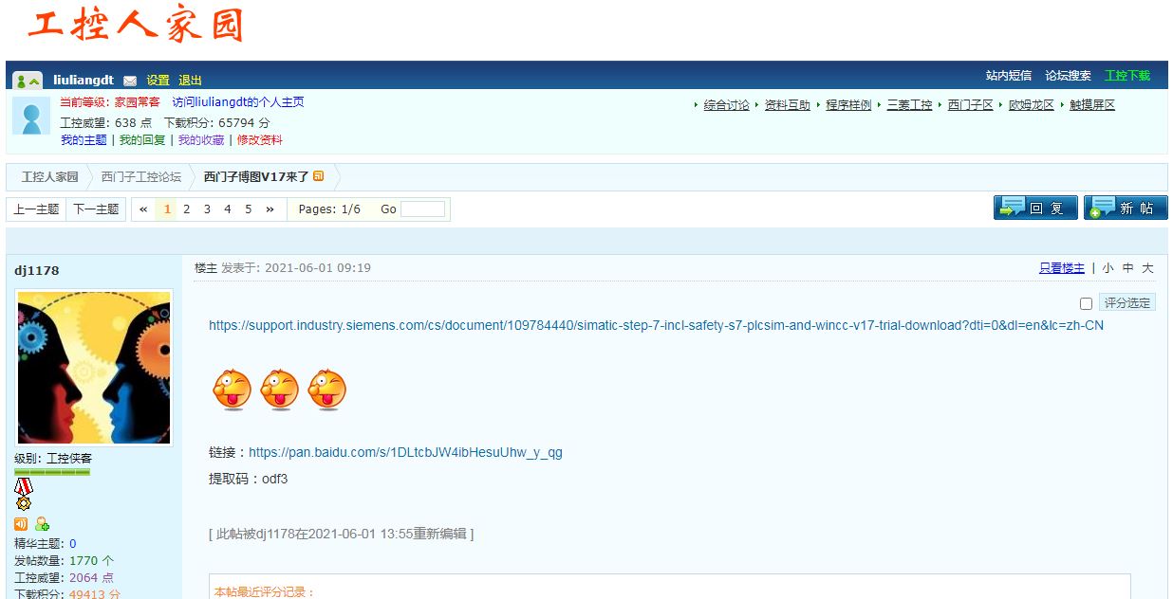Click the medal badge icon under dj1178
The image size is (1173, 599).
pyautogui.click(x=24, y=494)
